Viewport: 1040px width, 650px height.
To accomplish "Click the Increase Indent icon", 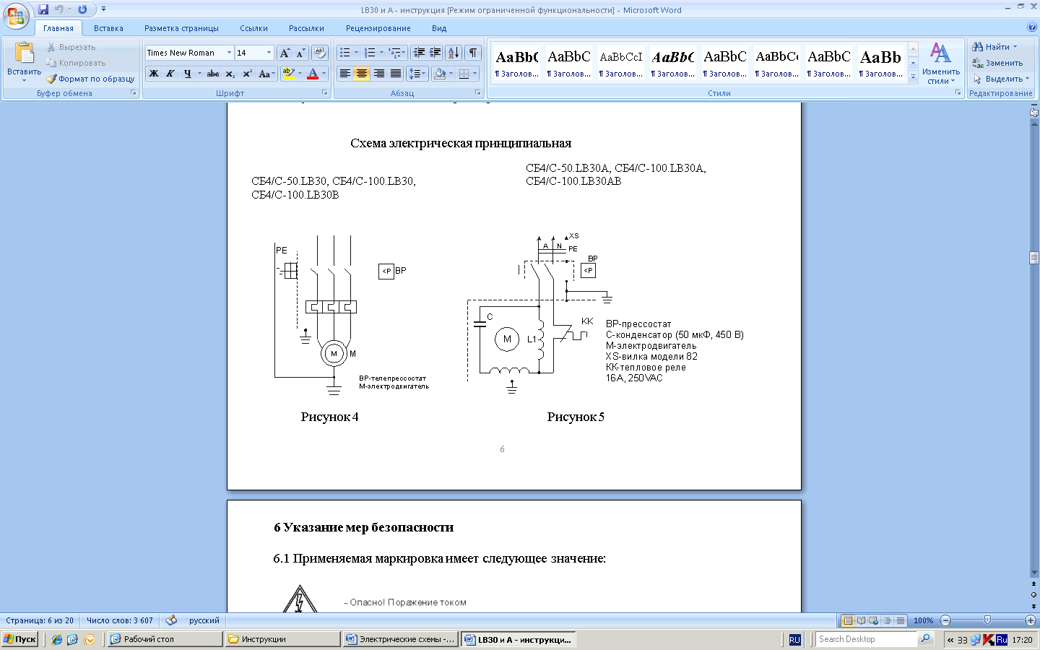I will [x=435, y=53].
